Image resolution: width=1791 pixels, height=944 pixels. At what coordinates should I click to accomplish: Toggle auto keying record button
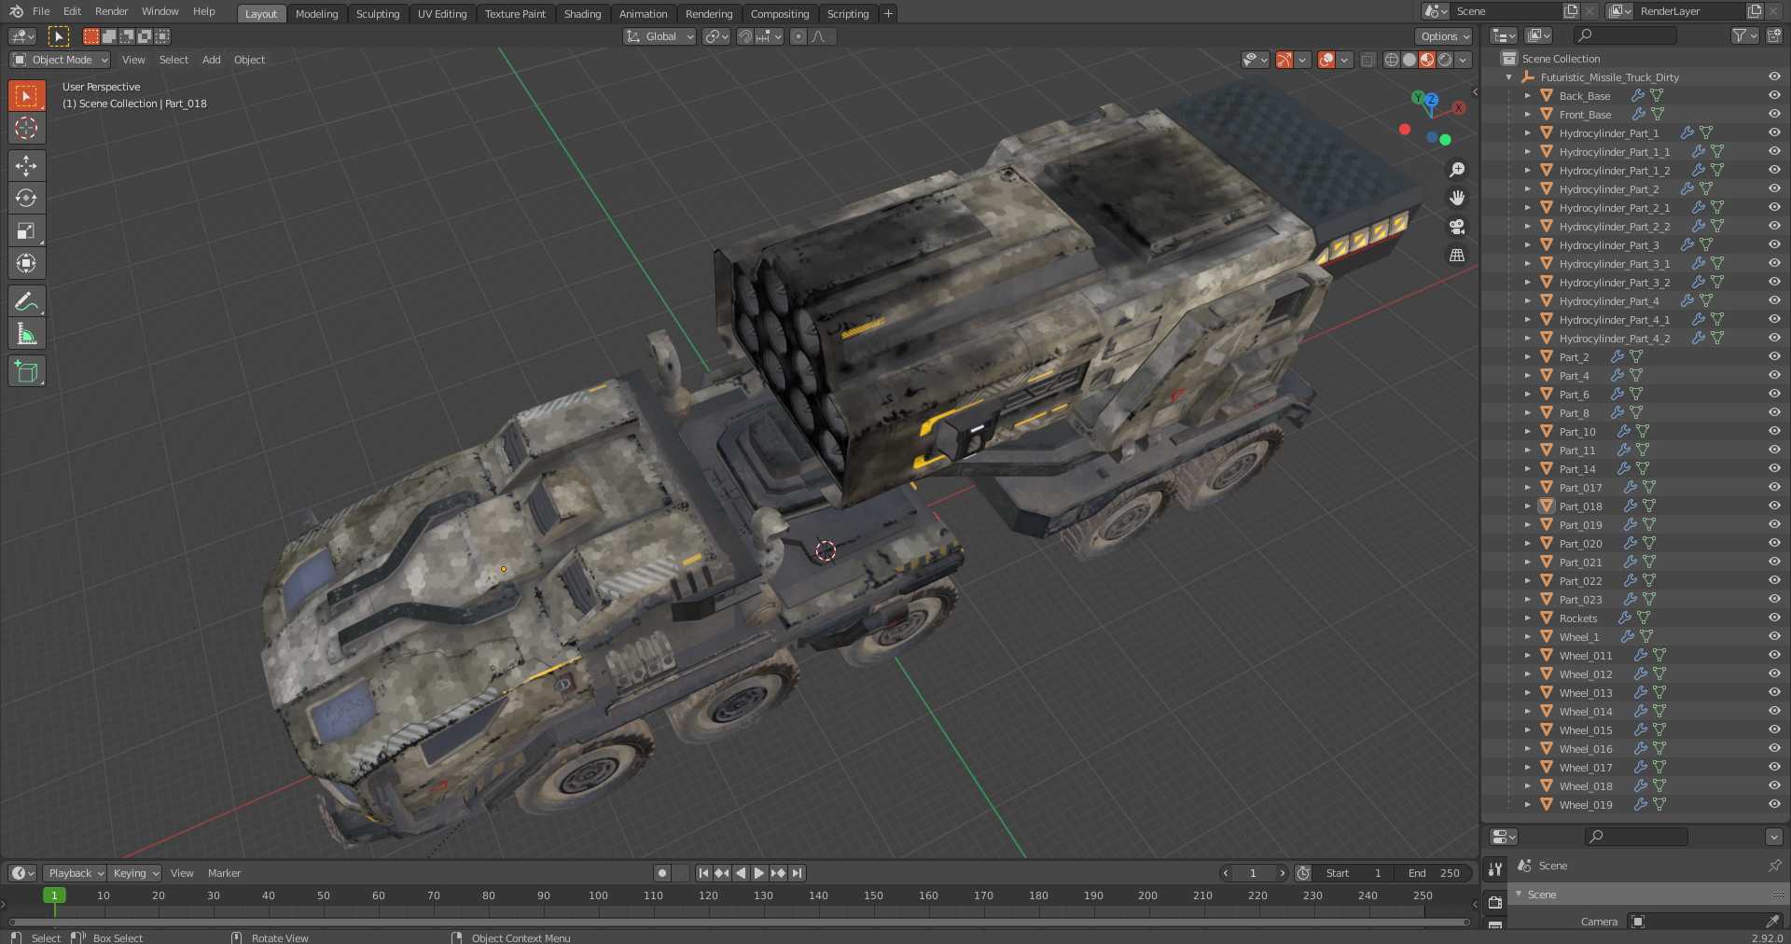662,873
